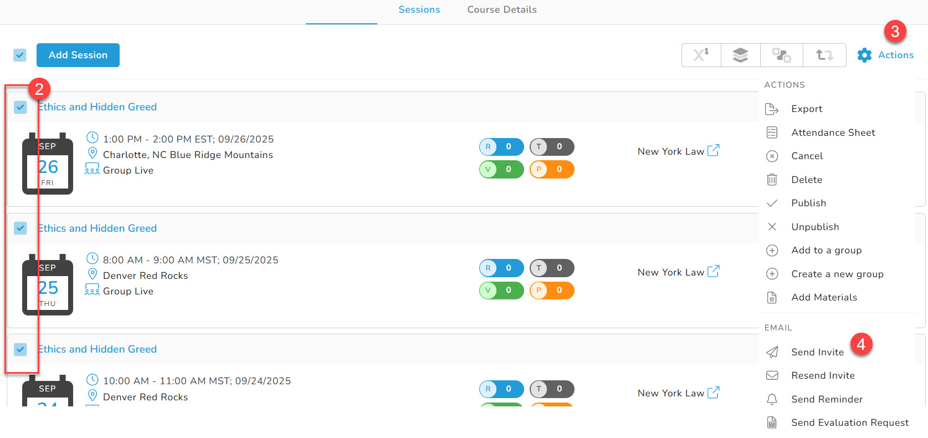Select Cancel in the Actions list
Screen dimensions: 928x438
807,156
